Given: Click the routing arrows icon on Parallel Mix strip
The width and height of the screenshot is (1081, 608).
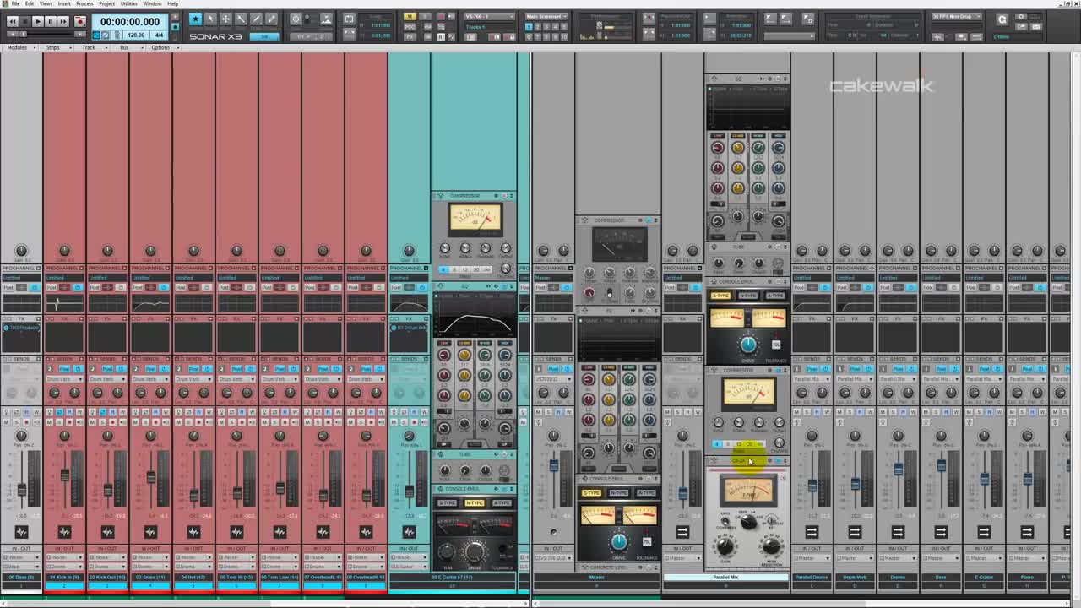Looking at the screenshot, I should pyautogui.click(x=682, y=532).
